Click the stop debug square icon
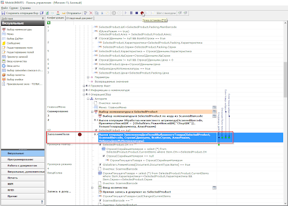Image resolution: width=288 pixels, height=206 pixels. (x=137, y=13)
